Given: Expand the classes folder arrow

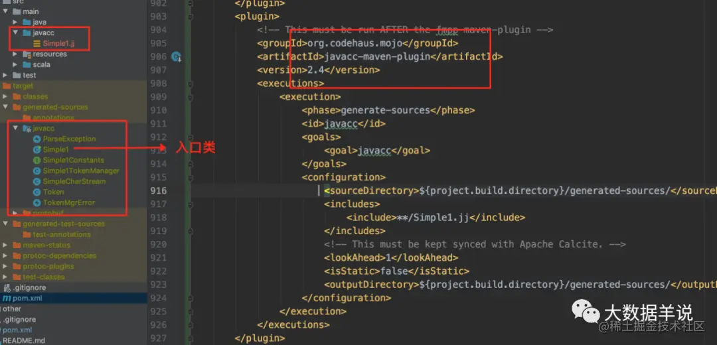Looking at the screenshot, I should pos(5,96).
